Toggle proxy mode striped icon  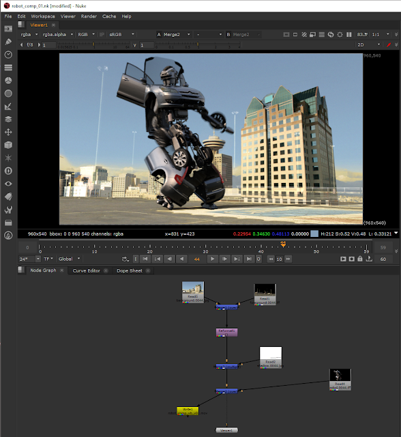click(304, 35)
